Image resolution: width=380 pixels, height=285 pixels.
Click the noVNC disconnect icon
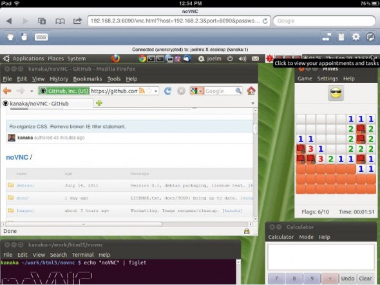click(x=370, y=37)
